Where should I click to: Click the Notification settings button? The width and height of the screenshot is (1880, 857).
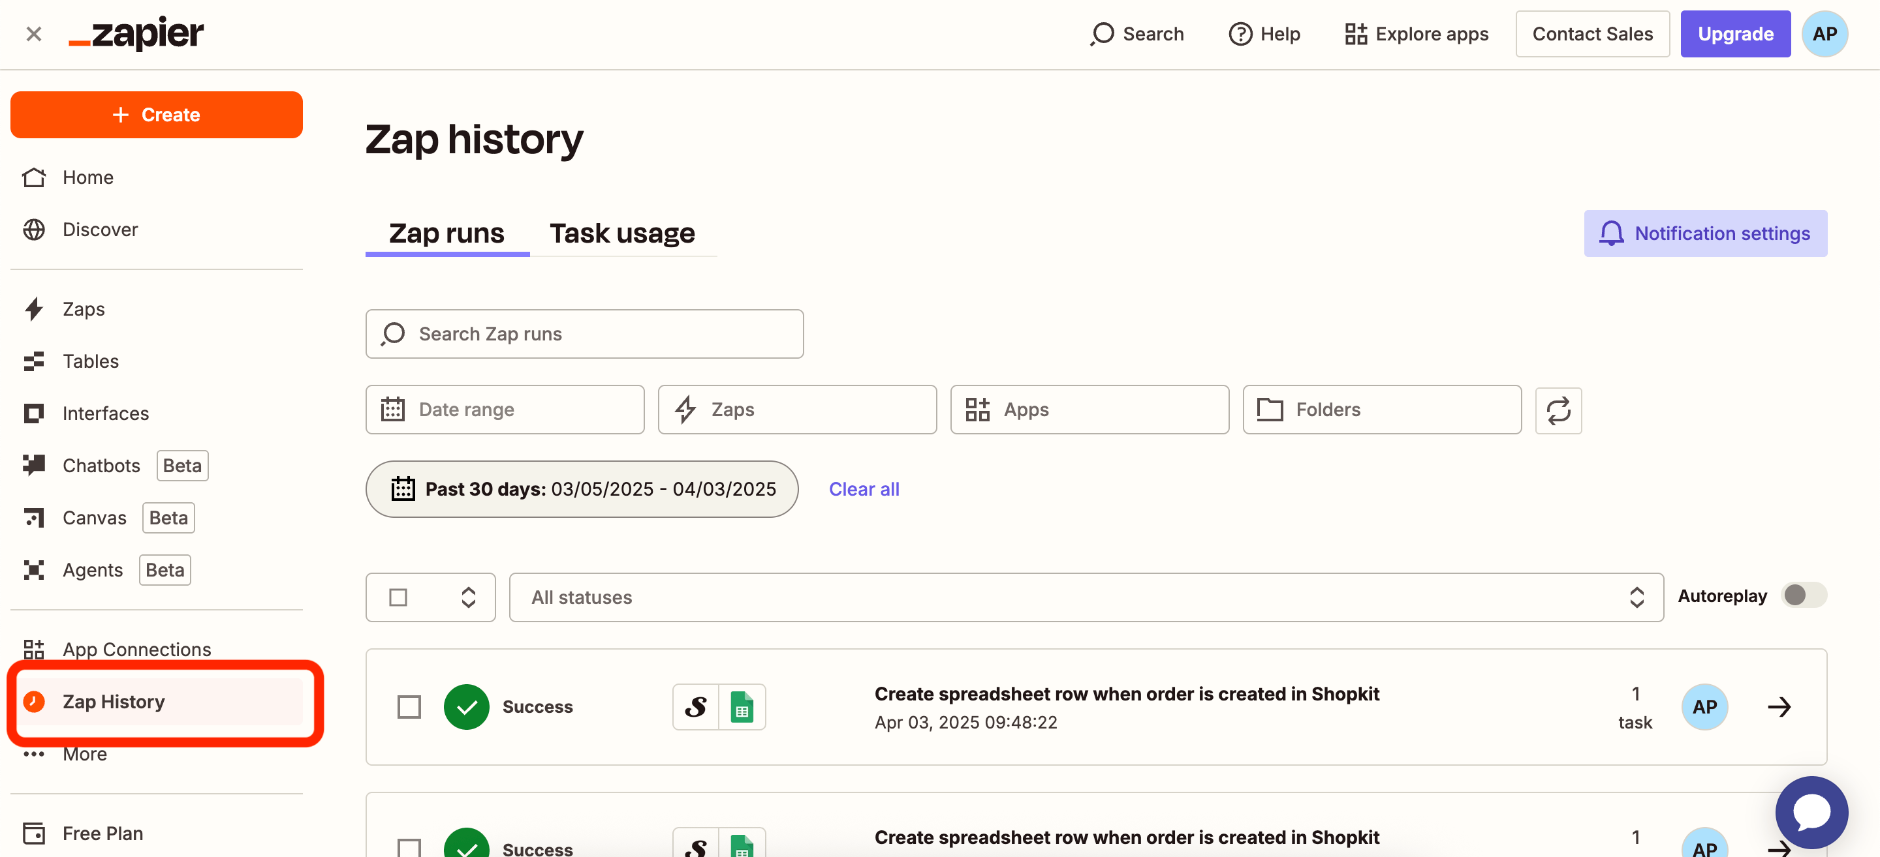coord(1705,233)
